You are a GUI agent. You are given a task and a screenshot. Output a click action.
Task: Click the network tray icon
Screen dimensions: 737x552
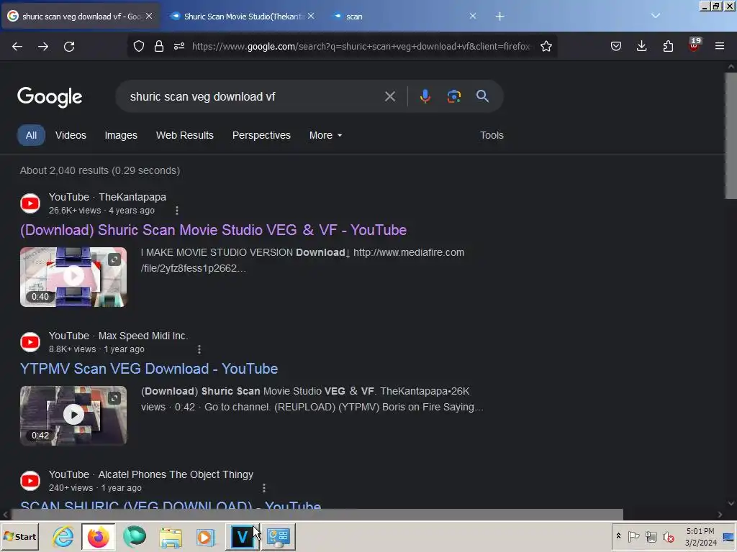(651, 536)
